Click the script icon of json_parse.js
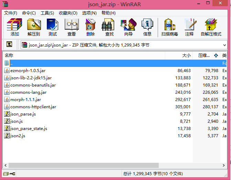Viewport: 231px width, 180px height. [x=7, y=114]
